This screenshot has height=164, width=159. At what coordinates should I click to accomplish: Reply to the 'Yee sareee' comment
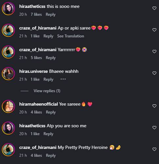pos(51,112)
